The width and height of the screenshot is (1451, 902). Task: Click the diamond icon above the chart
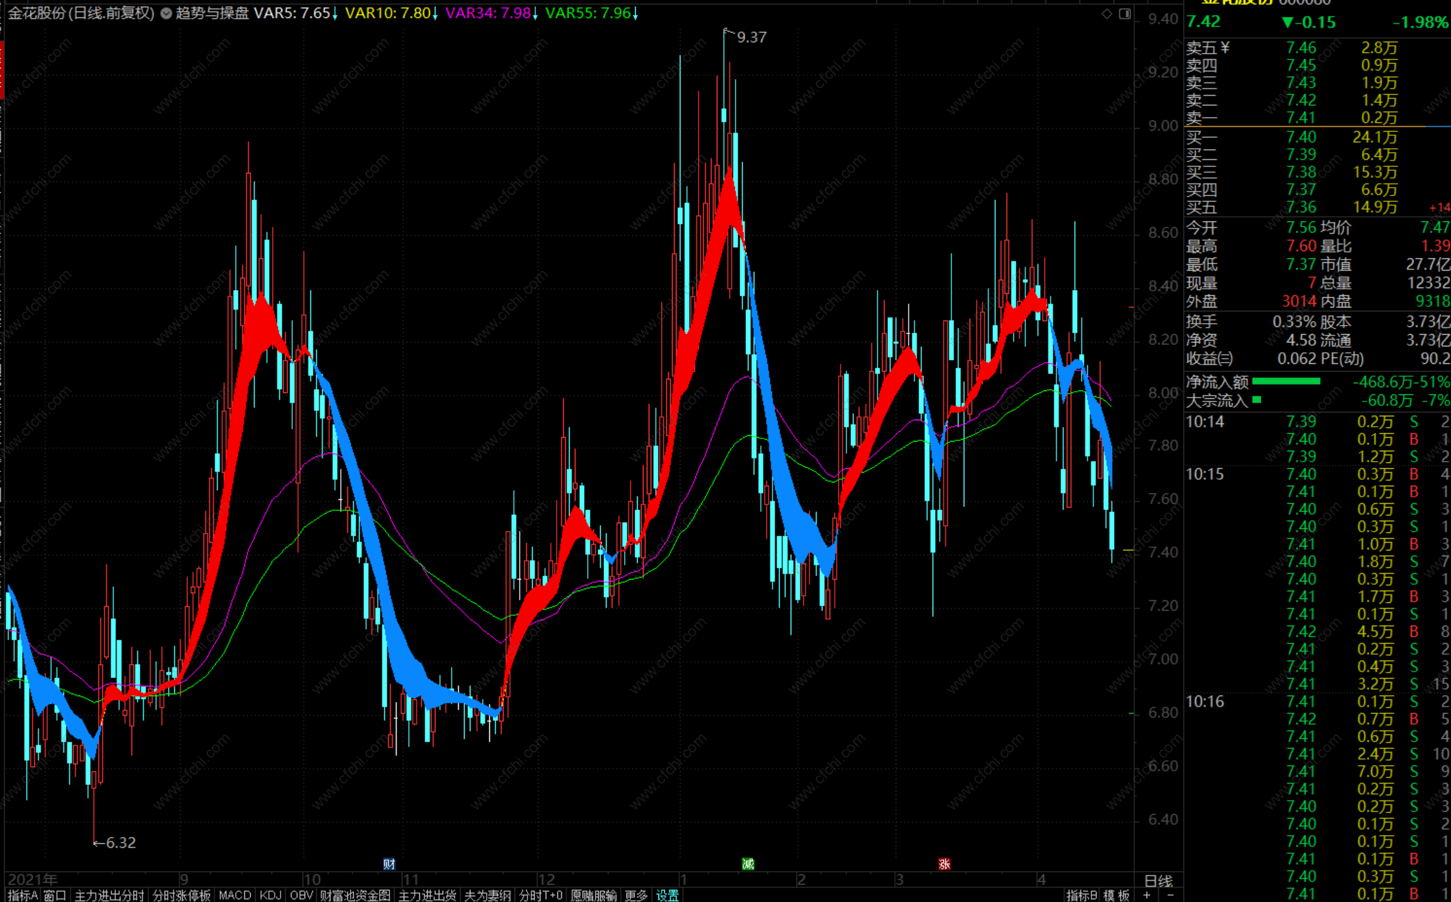click(1107, 14)
